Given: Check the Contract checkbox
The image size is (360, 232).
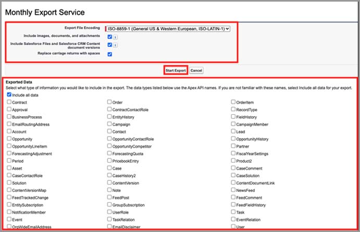Looking at the screenshot, I should [x=10, y=102].
